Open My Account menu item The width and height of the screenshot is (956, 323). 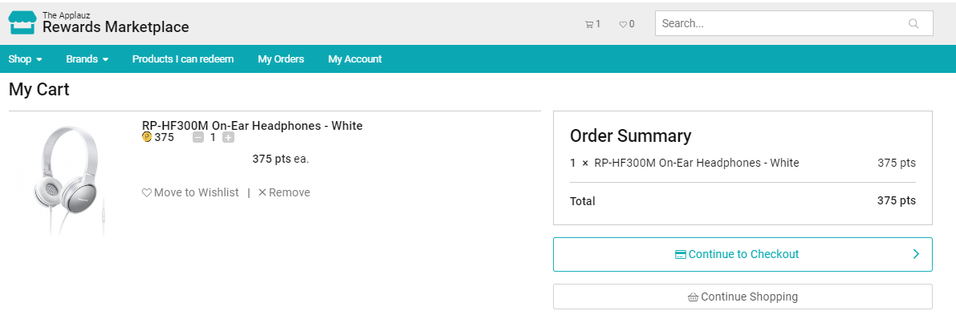click(x=355, y=59)
